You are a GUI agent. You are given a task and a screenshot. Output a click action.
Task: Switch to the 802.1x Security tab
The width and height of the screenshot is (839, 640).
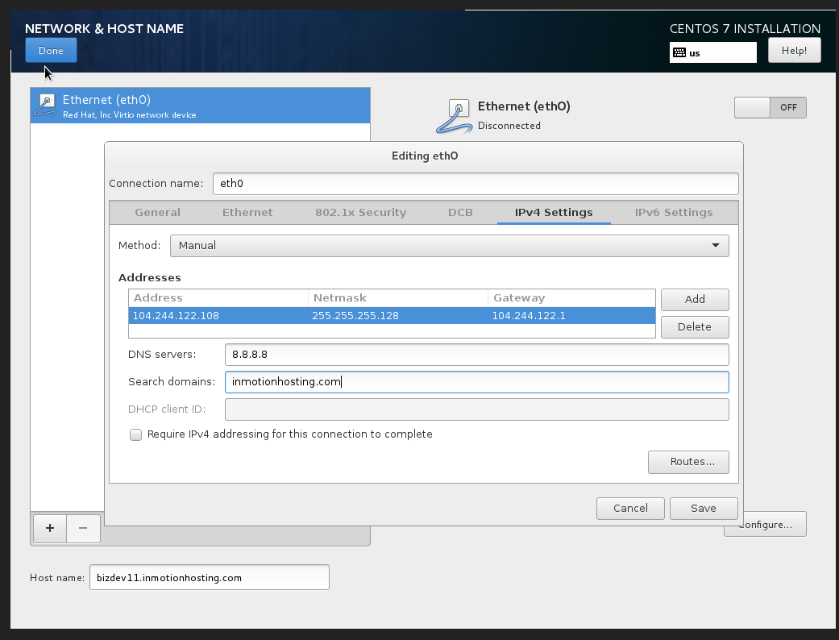[360, 213]
